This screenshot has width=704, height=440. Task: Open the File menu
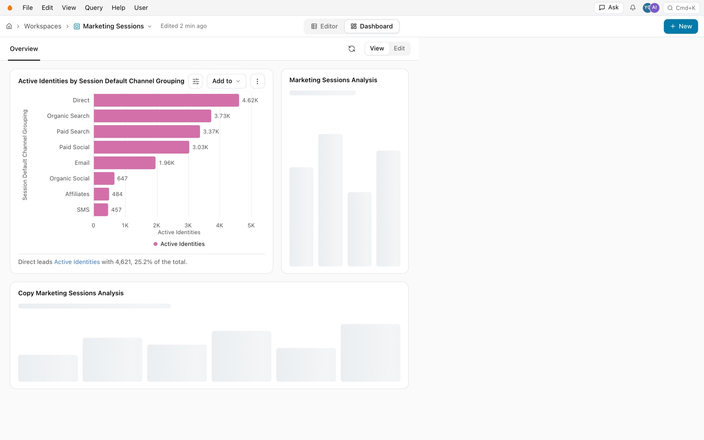(x=27, y=8)
